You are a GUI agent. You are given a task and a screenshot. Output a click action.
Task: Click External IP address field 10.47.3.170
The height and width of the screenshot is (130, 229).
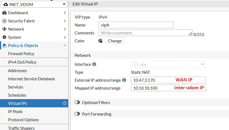pos(168,80)
